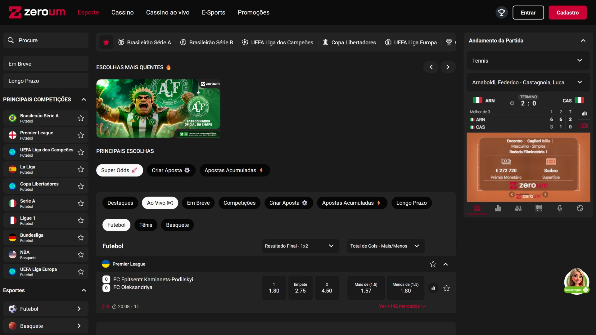Go to the E-Sports section
Viewport: 596px width, 335px height.
click(x=214, y=12)
